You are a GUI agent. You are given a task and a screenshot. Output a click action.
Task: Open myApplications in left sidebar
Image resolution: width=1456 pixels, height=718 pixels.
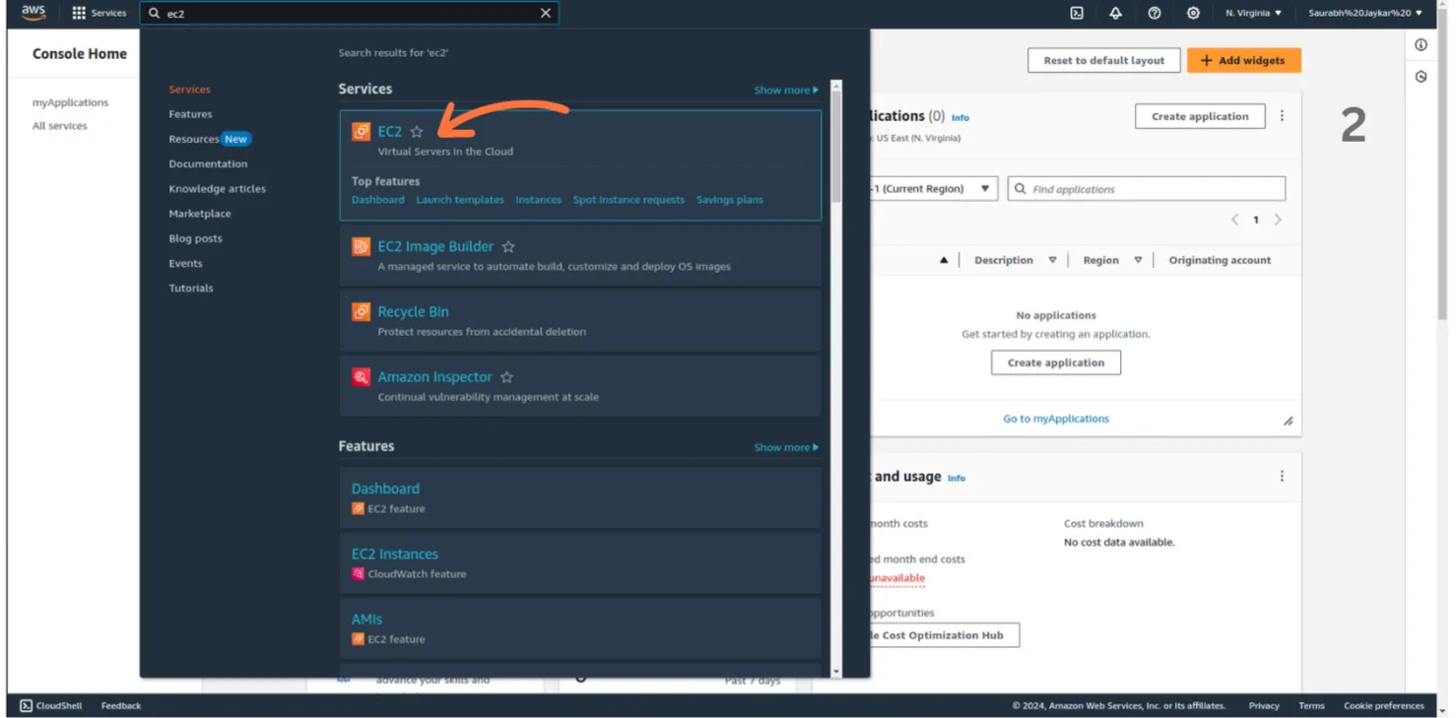[x=70, y=102]
